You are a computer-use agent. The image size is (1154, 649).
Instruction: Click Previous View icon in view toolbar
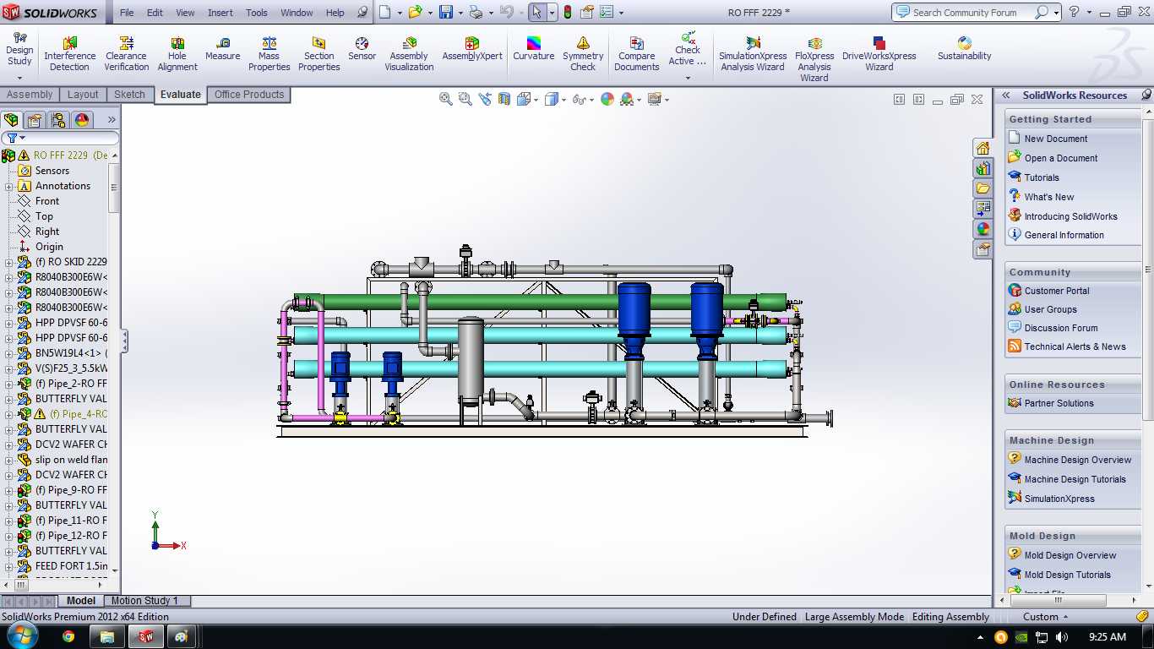tap(485, 99)
